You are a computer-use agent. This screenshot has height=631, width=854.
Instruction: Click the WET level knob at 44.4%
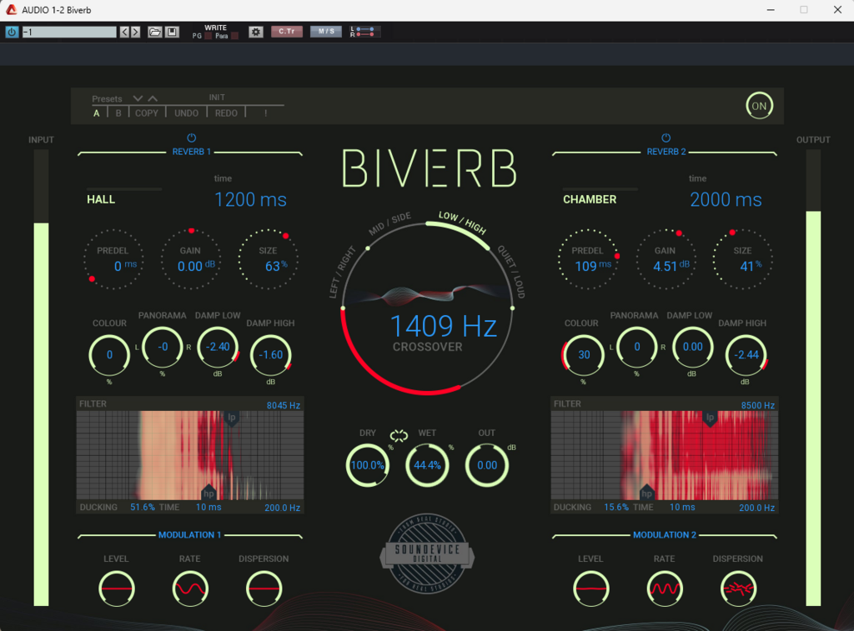coord(427,465)
